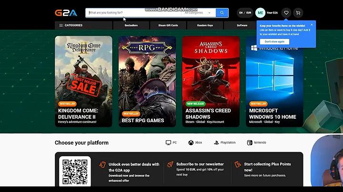Close the wishlist tooltip popup

click(x=312, y=25)
